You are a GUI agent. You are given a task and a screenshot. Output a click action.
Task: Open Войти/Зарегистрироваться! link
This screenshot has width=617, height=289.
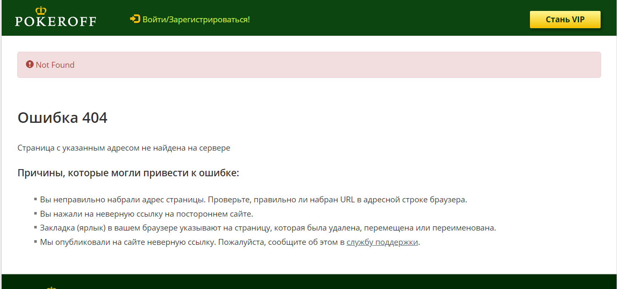(x=196, y=19)
